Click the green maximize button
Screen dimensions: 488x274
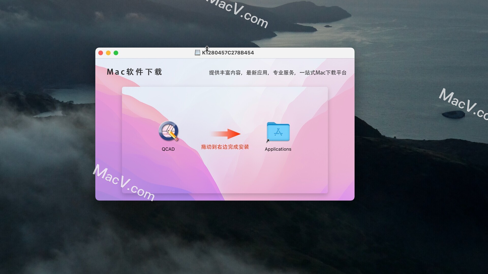pyautogui.click(x=116, y=53)
